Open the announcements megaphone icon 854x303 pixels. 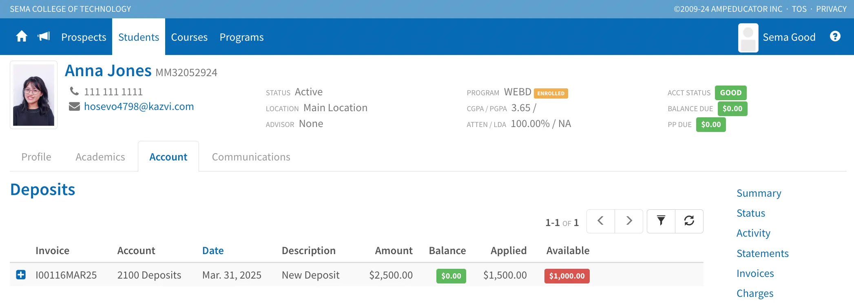44,37
